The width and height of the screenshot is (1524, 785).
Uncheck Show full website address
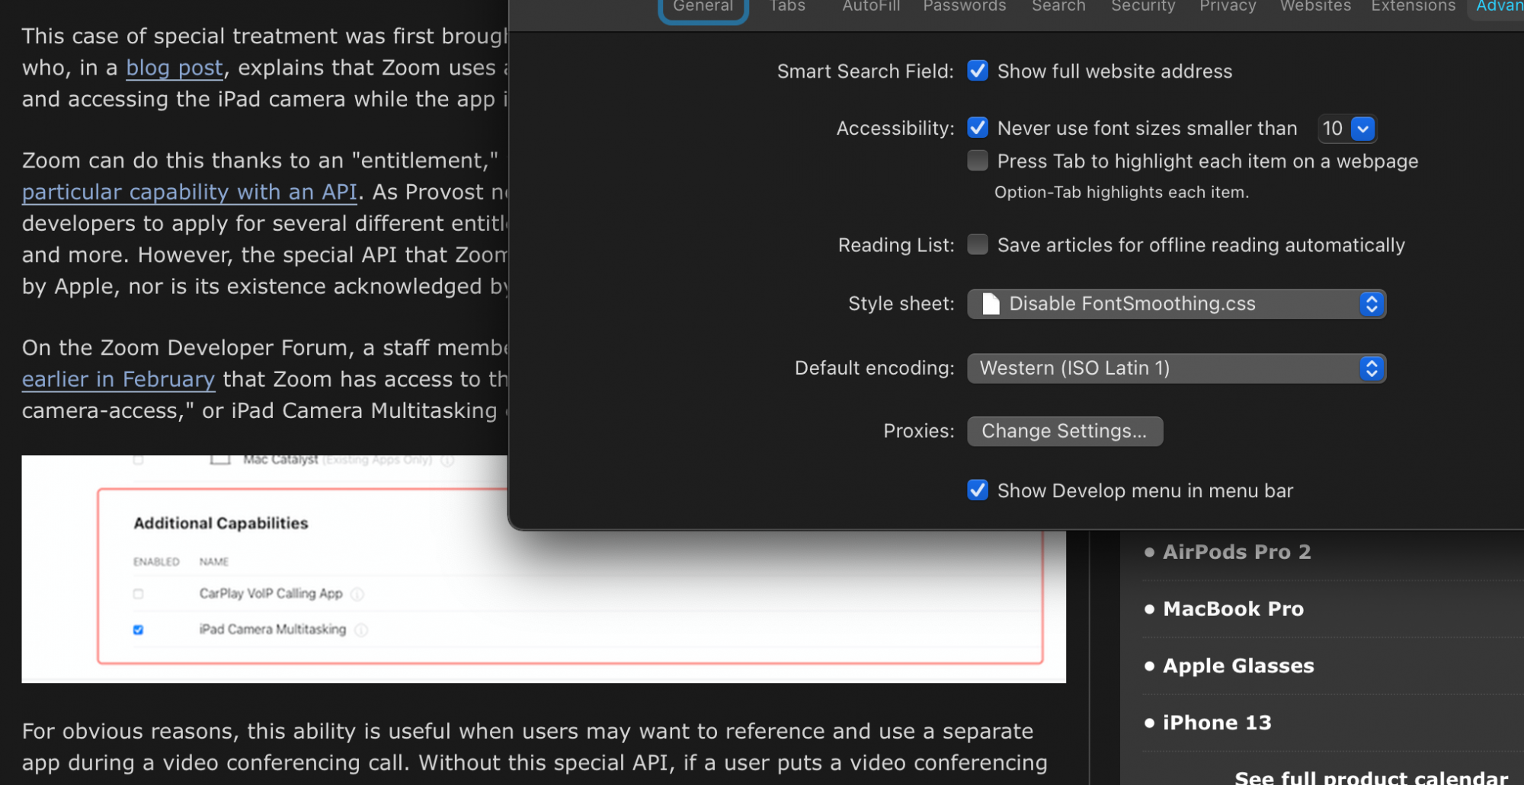[x=978, y=71]
